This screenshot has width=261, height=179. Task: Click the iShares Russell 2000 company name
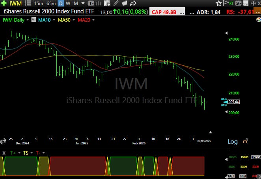49,11
